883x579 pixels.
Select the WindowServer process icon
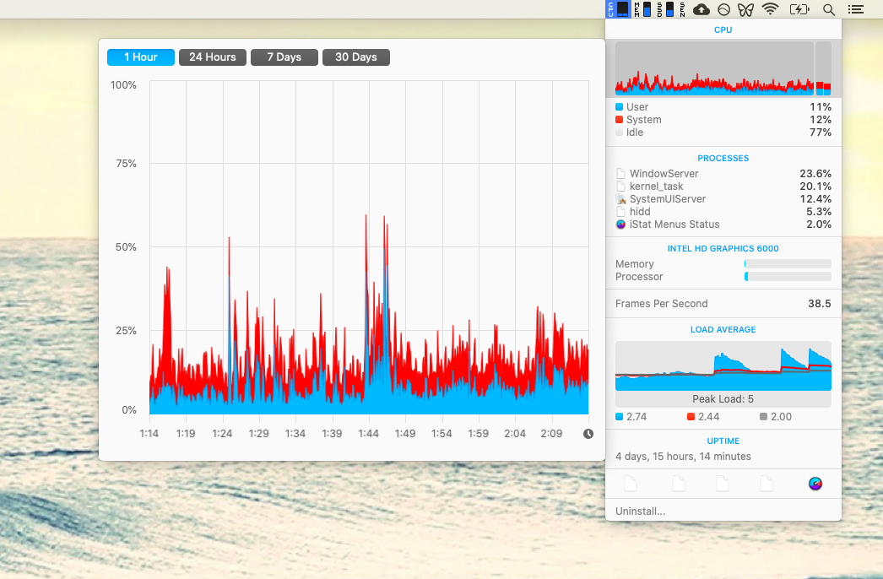(x=621, y=173)
